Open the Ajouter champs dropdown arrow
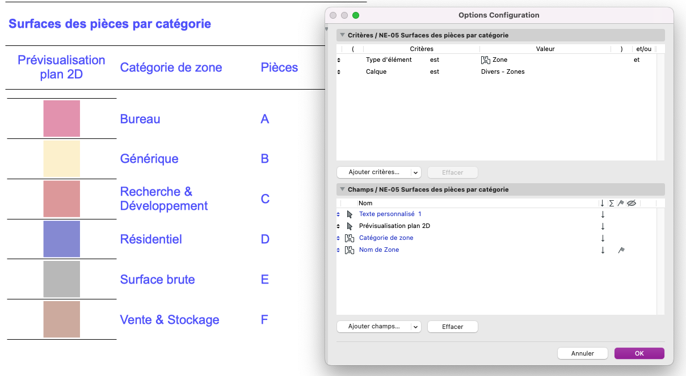686x376 pixels. pos(415,327)
